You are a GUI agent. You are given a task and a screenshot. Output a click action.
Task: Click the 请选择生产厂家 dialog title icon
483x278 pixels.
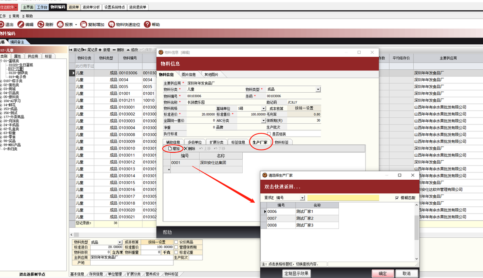click(x=265, y=175)
